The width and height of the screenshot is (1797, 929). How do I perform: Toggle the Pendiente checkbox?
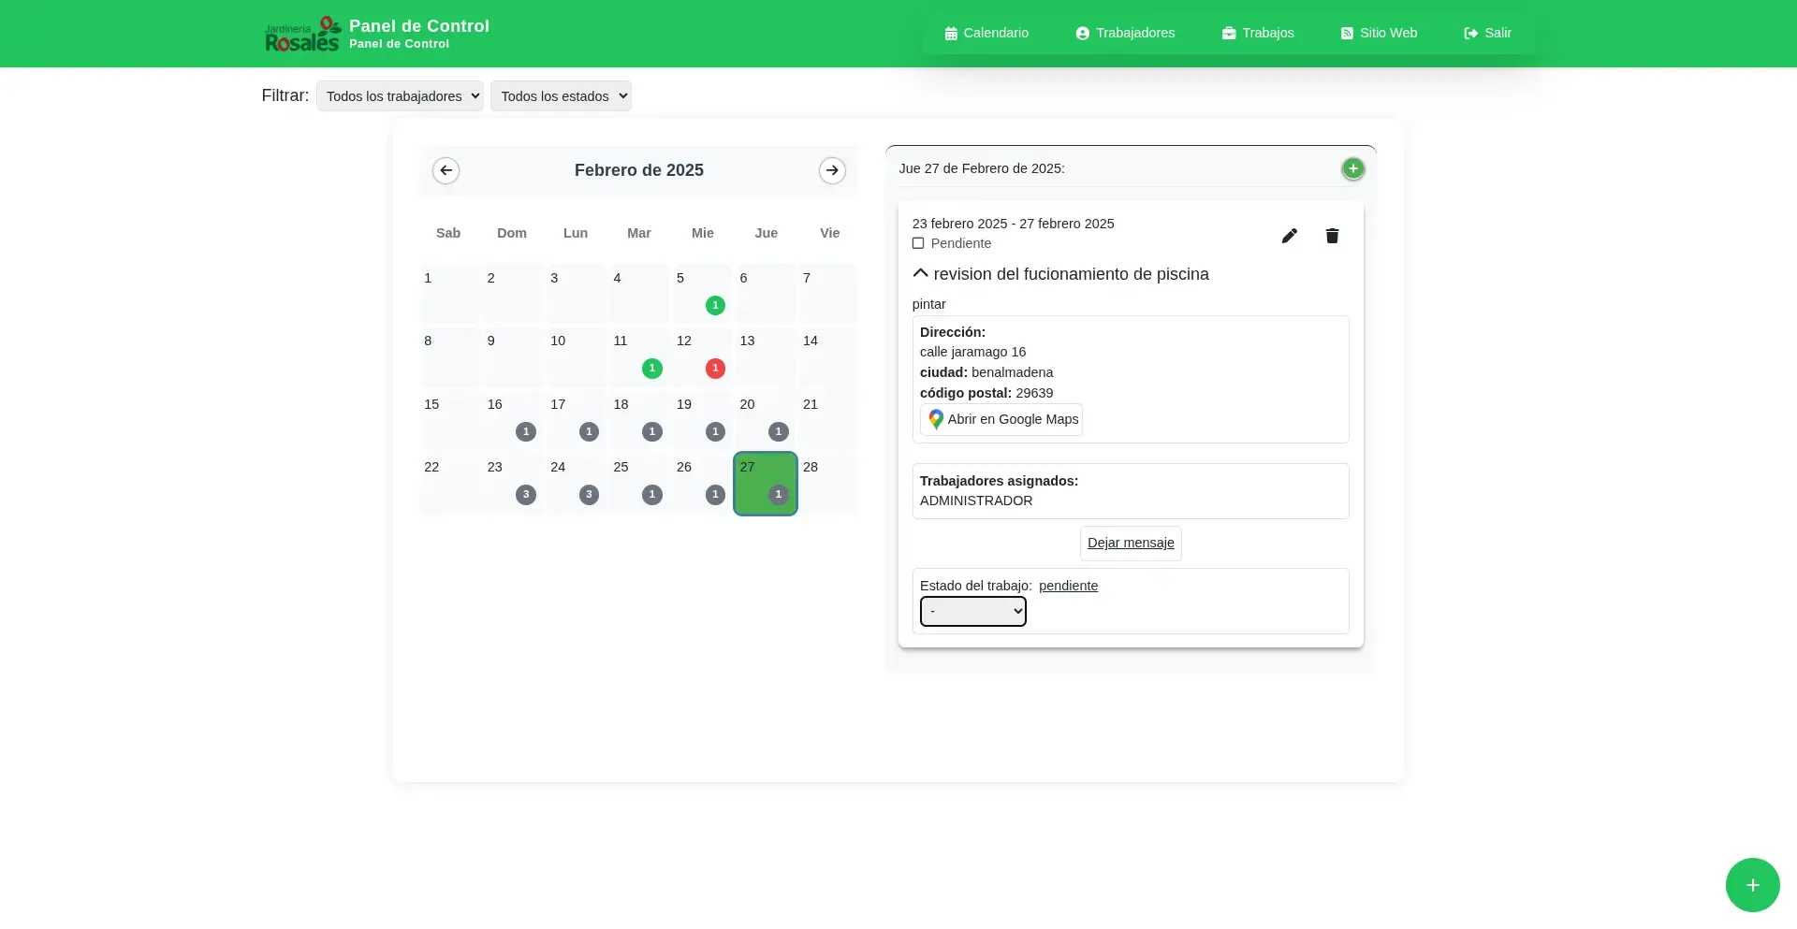pos(918,243)
